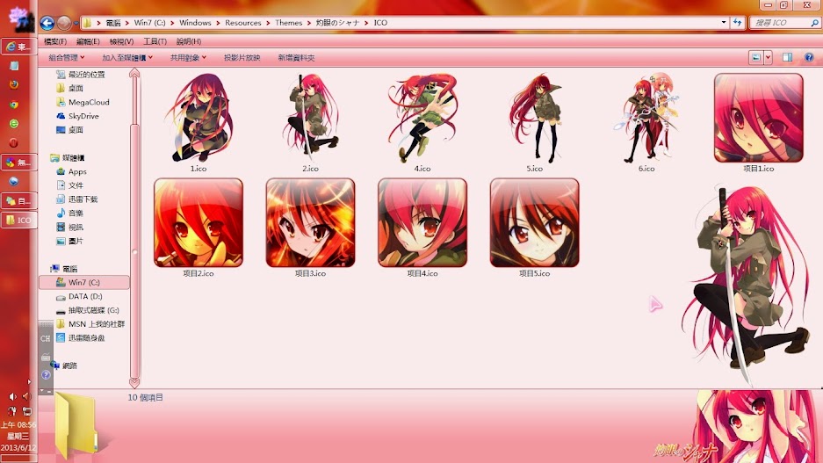
Task: Open Help with the question mark icon
Action: click(x=809, y=58)
